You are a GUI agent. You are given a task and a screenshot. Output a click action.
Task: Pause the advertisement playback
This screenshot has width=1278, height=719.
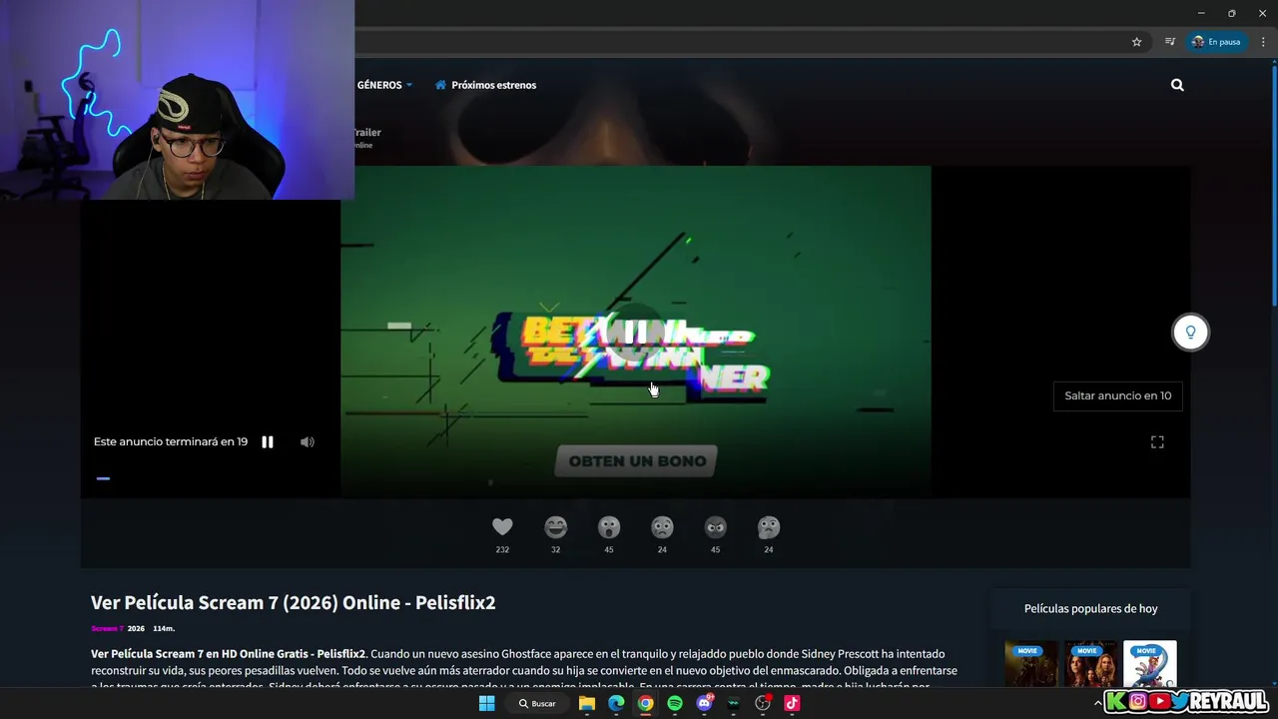click(x=268, y=441)
